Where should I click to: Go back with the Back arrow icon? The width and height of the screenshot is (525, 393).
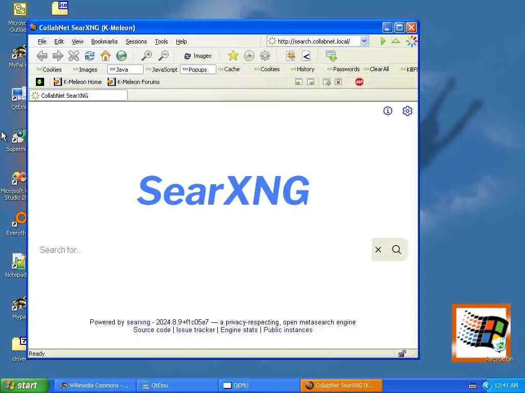click(x=42, y=56)
